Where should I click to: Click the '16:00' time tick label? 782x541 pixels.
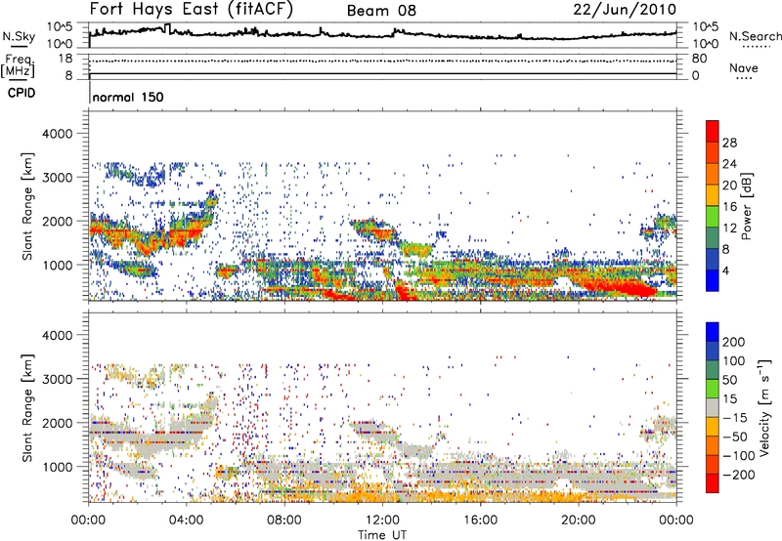481,520
